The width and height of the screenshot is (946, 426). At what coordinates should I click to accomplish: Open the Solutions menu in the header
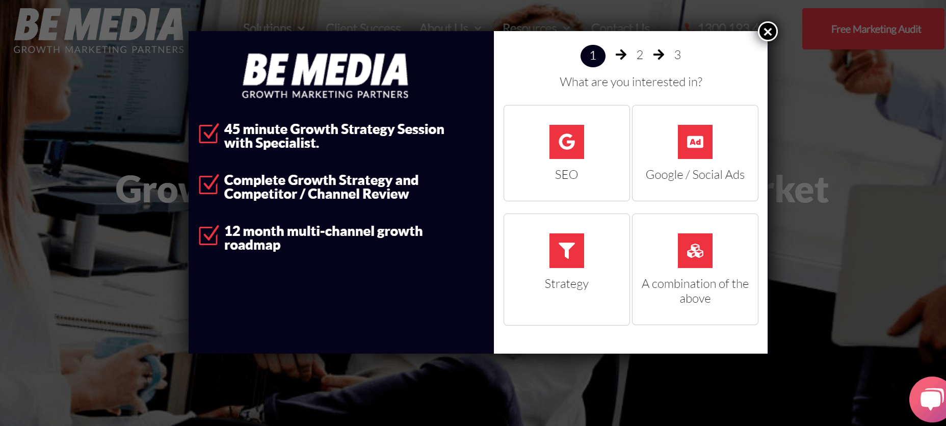(x=274, y=28)
